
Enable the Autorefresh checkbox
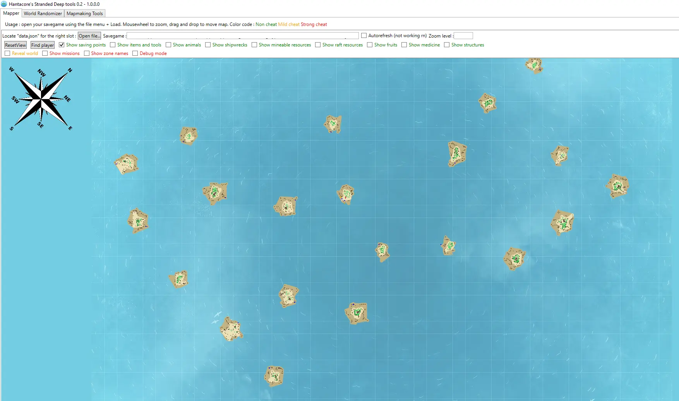[x=364, y=36]
